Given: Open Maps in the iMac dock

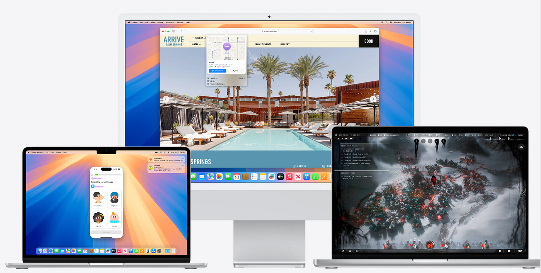Looking at the screenshot, I should (211, 177).
